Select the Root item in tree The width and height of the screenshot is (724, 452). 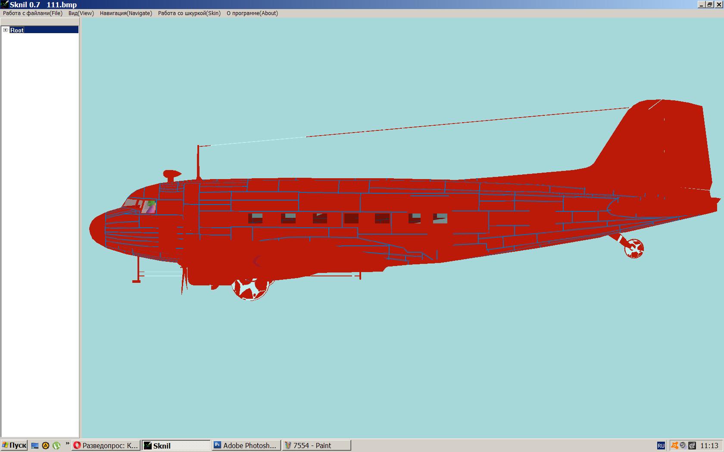[17, 30]
